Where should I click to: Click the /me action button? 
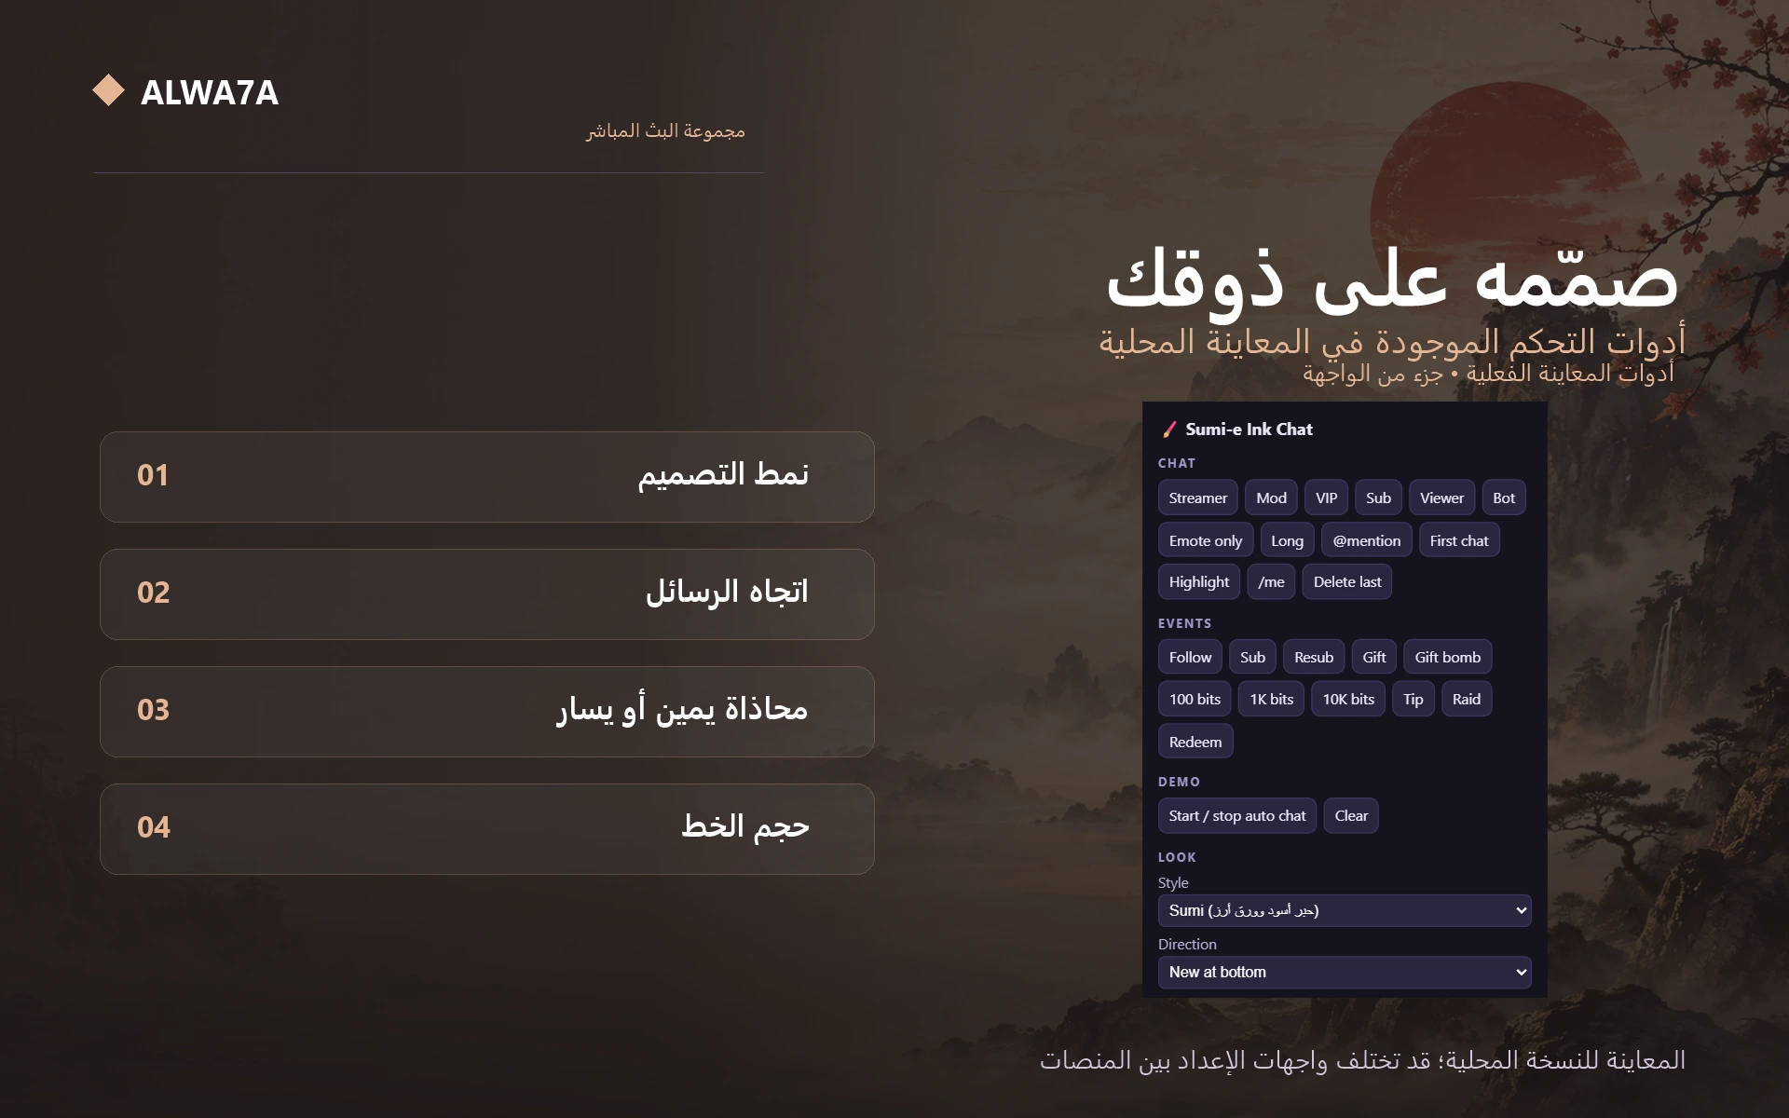click(1271, 581)
